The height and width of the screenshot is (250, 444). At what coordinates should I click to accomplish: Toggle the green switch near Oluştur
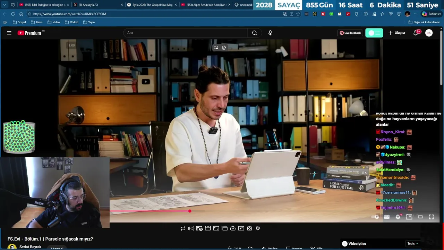point(374,33)
